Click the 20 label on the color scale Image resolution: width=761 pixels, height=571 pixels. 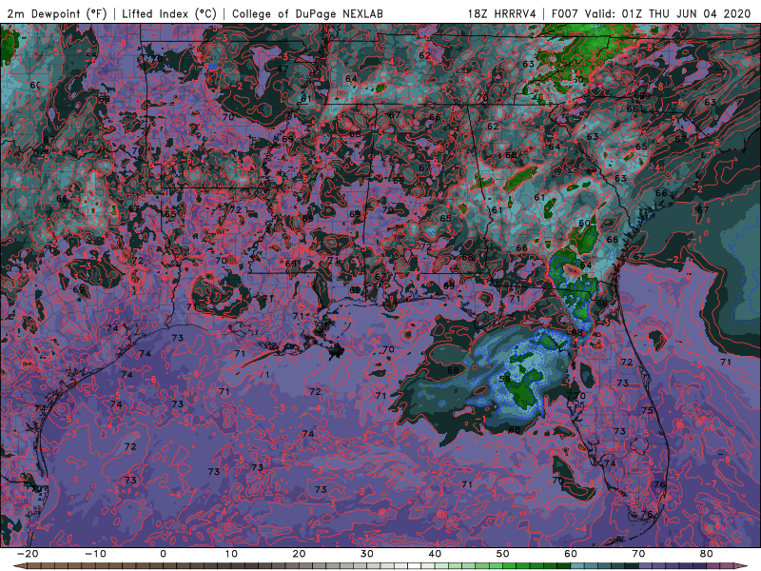[x=299, y=554]
